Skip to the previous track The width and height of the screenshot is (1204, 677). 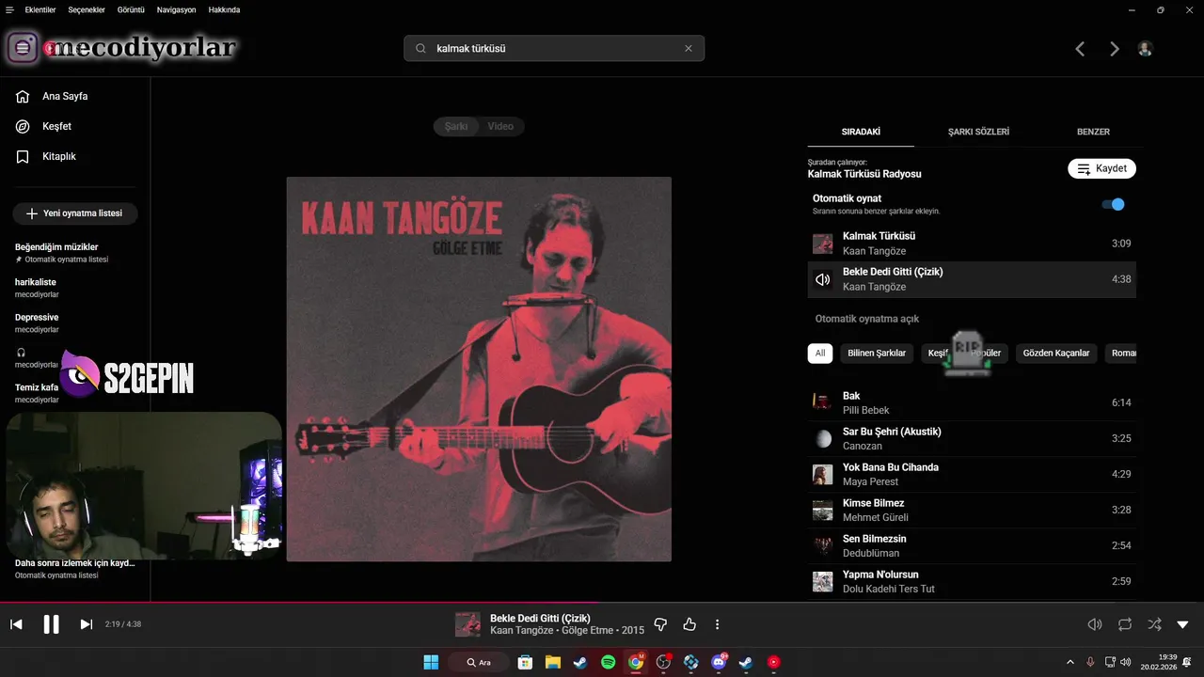[x=16, y=624]
